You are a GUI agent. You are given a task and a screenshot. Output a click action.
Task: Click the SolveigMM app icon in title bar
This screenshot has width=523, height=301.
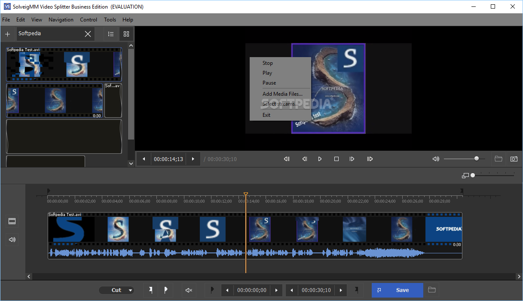pos(7,6)
